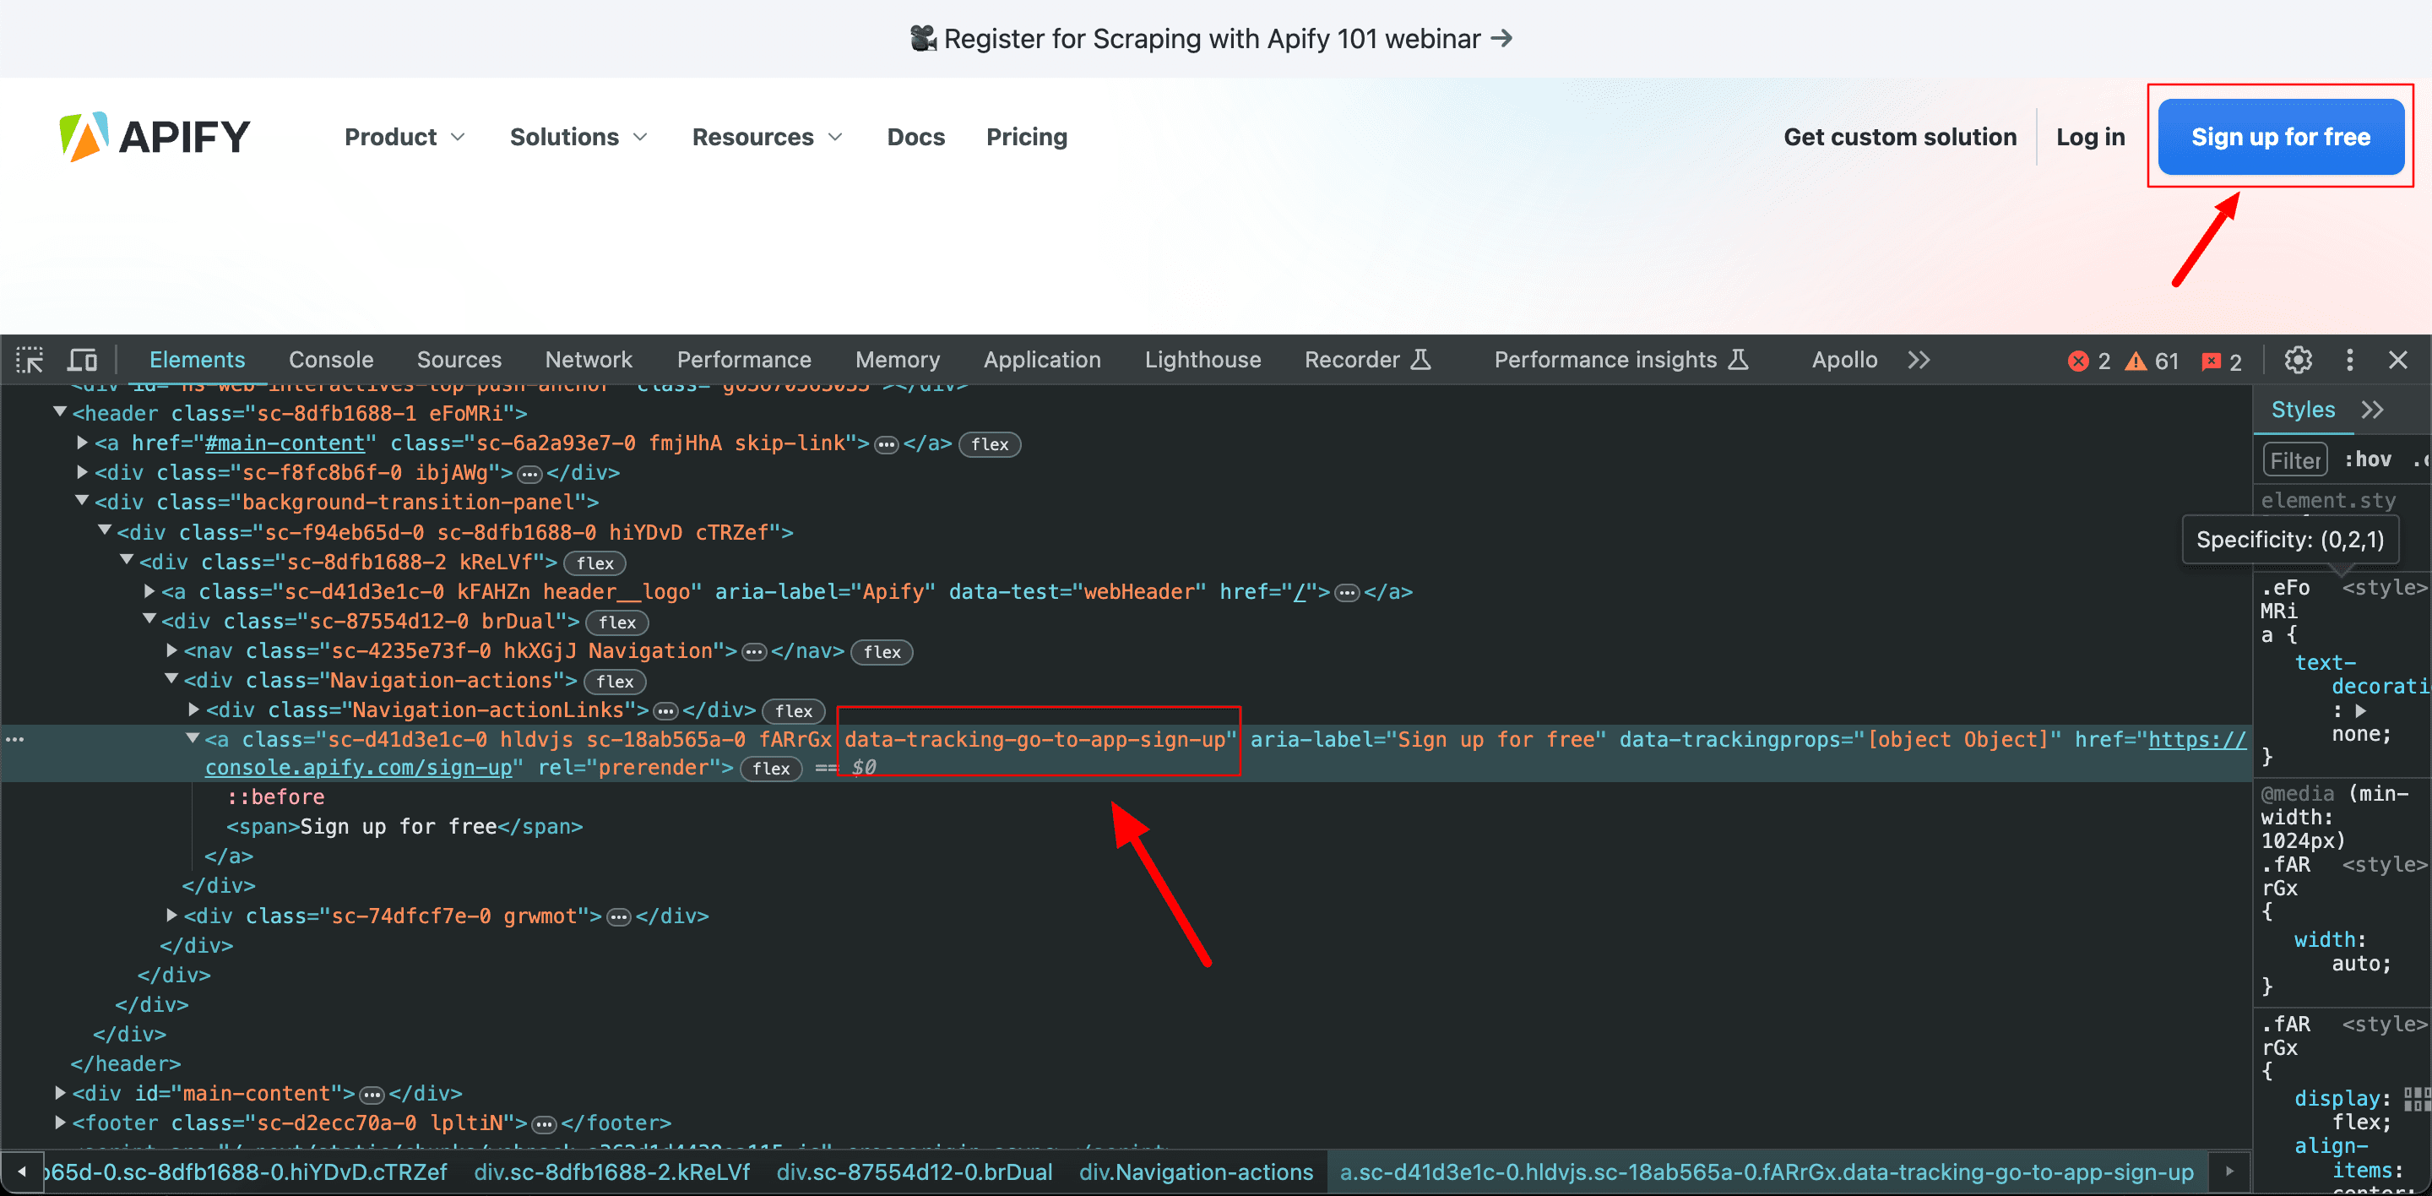Toggle the device toolbar emulation icon
The image size is (2432, 1196).
point(82,360)
